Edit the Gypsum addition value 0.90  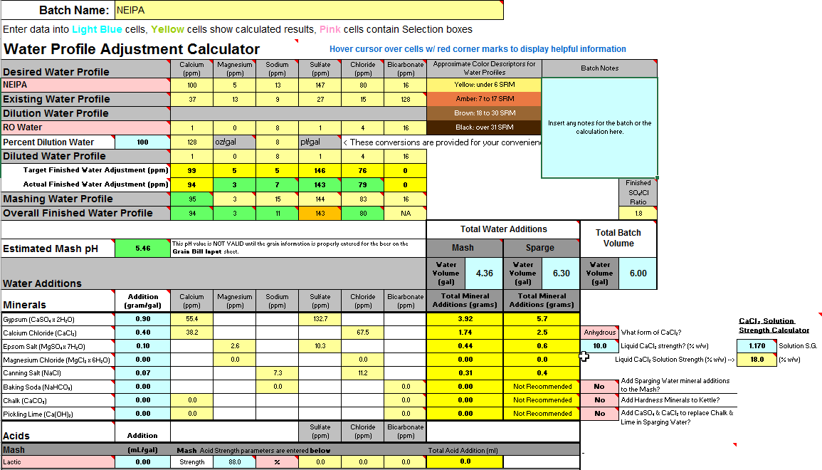[x=142, y=319]
